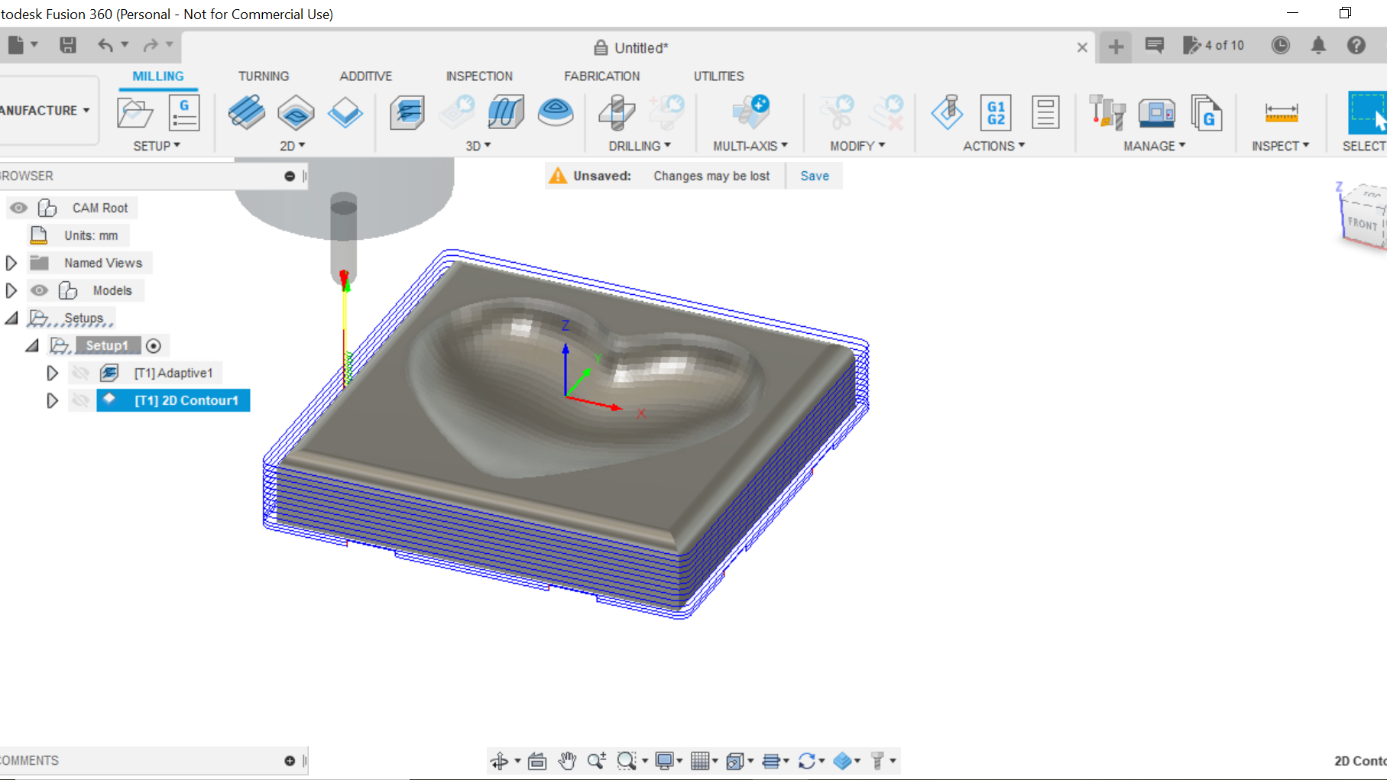Open the MANAGE dropdown menu
Viewport: 1387px width, 780px height.
(1155, 146)
